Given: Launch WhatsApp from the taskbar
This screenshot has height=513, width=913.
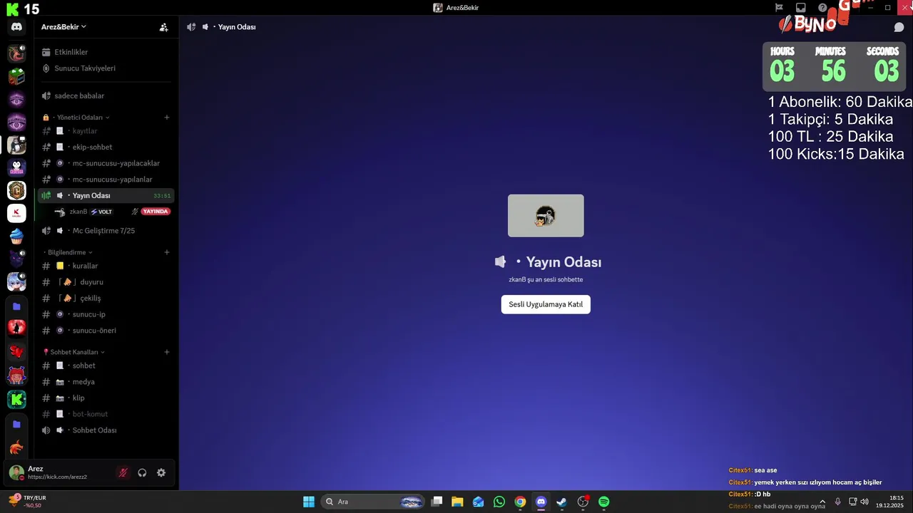Looking at the screenshot, I should [x=499, y=502].
